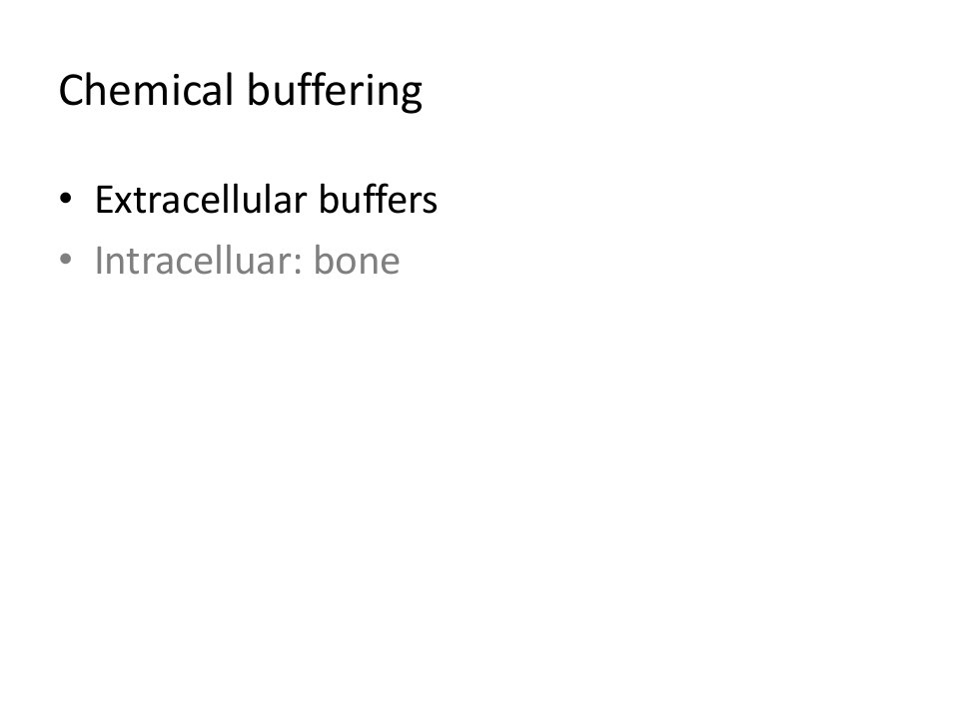Click the word 'buffering' in the title
959x719 pixels.
tap(335, 92)
